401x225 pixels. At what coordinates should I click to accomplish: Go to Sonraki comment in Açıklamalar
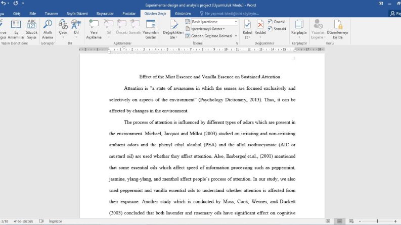pyautogui.click(x=135, y=27)
